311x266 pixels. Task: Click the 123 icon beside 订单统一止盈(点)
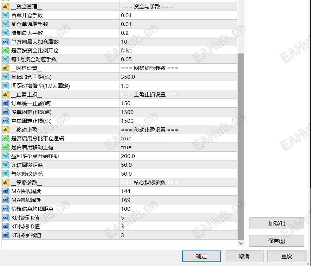coord(5,103)
